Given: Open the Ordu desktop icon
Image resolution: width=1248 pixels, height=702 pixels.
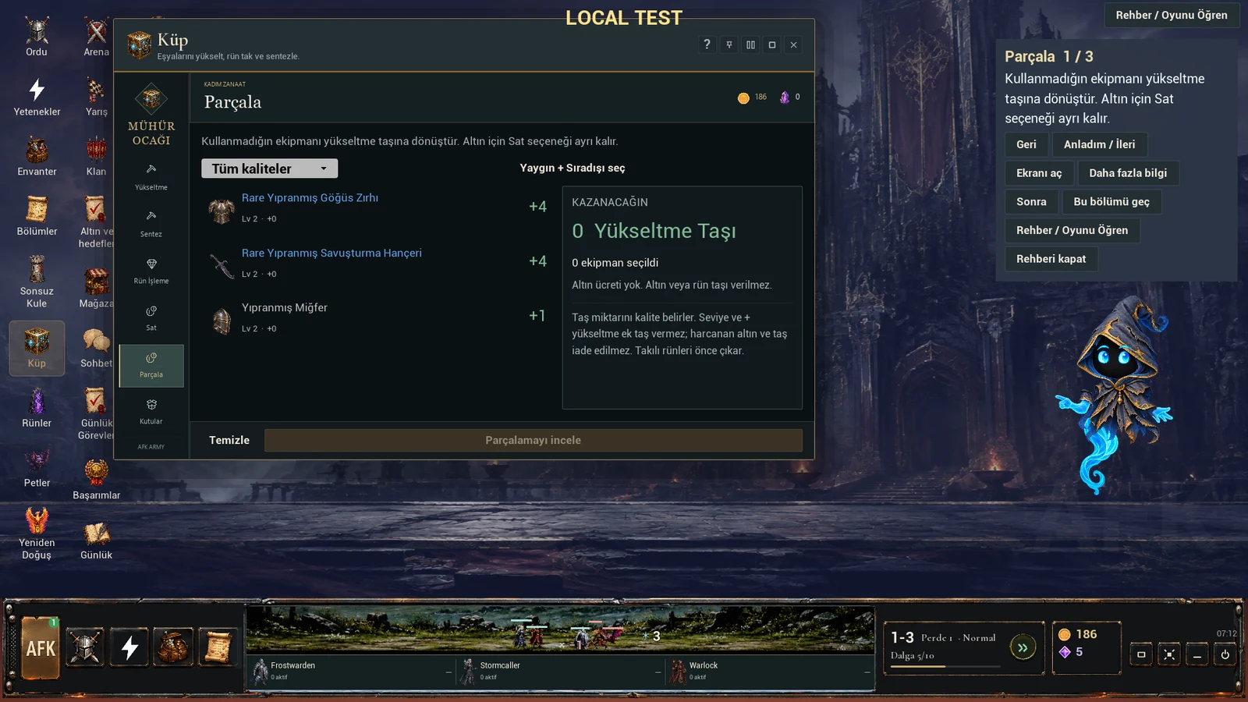Looking at the screenshot, I should pyautogui.click(x=37, y=37).
